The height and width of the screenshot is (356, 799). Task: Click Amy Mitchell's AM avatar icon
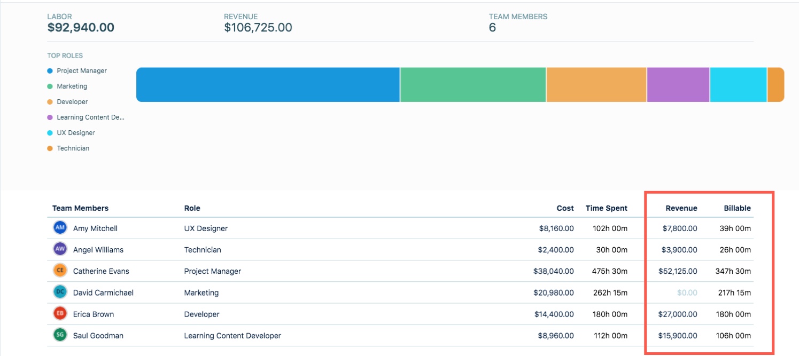[60, 228]
